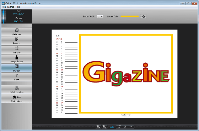Image resolution: width=199 pixels, height=131 pixels.
Task: Click the fit-to-window arrows icon
Action: [x=125, y=127]
